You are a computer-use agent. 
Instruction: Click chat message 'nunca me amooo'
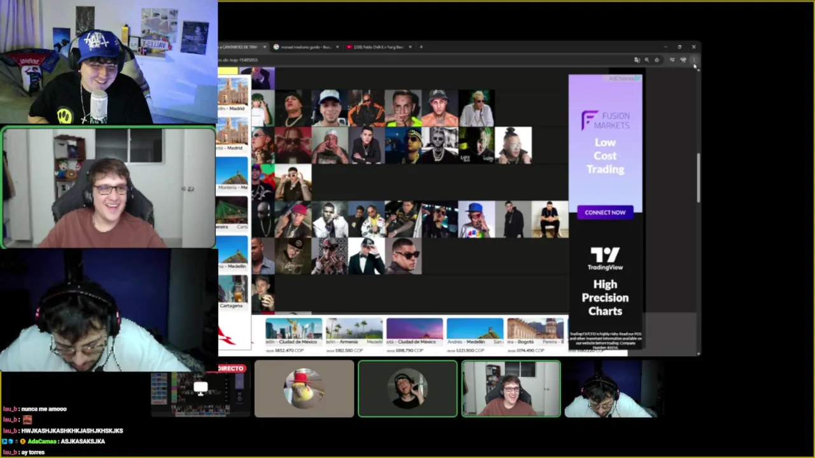(44, 409)
